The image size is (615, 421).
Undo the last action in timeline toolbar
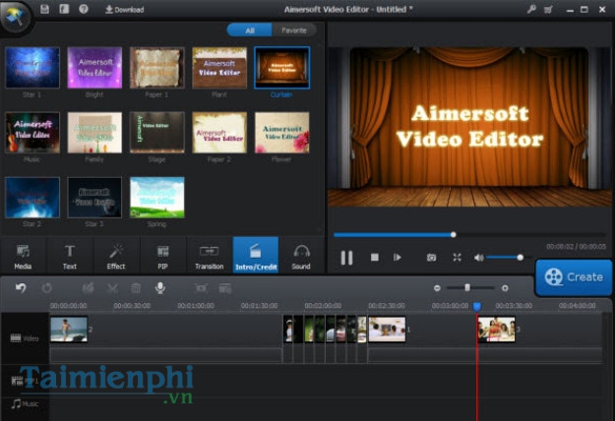[x=21, y=288]
